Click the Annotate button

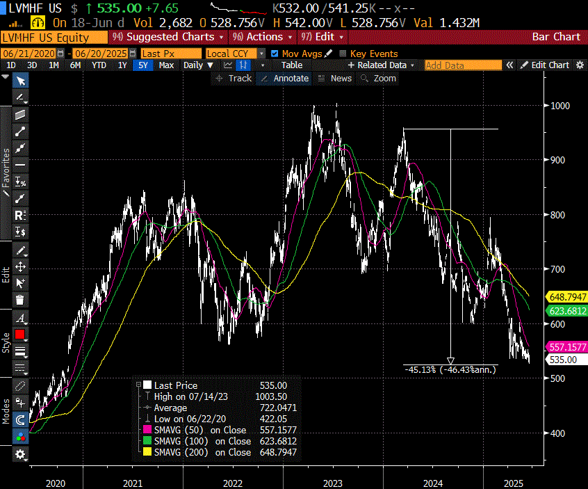click(284, 78)
